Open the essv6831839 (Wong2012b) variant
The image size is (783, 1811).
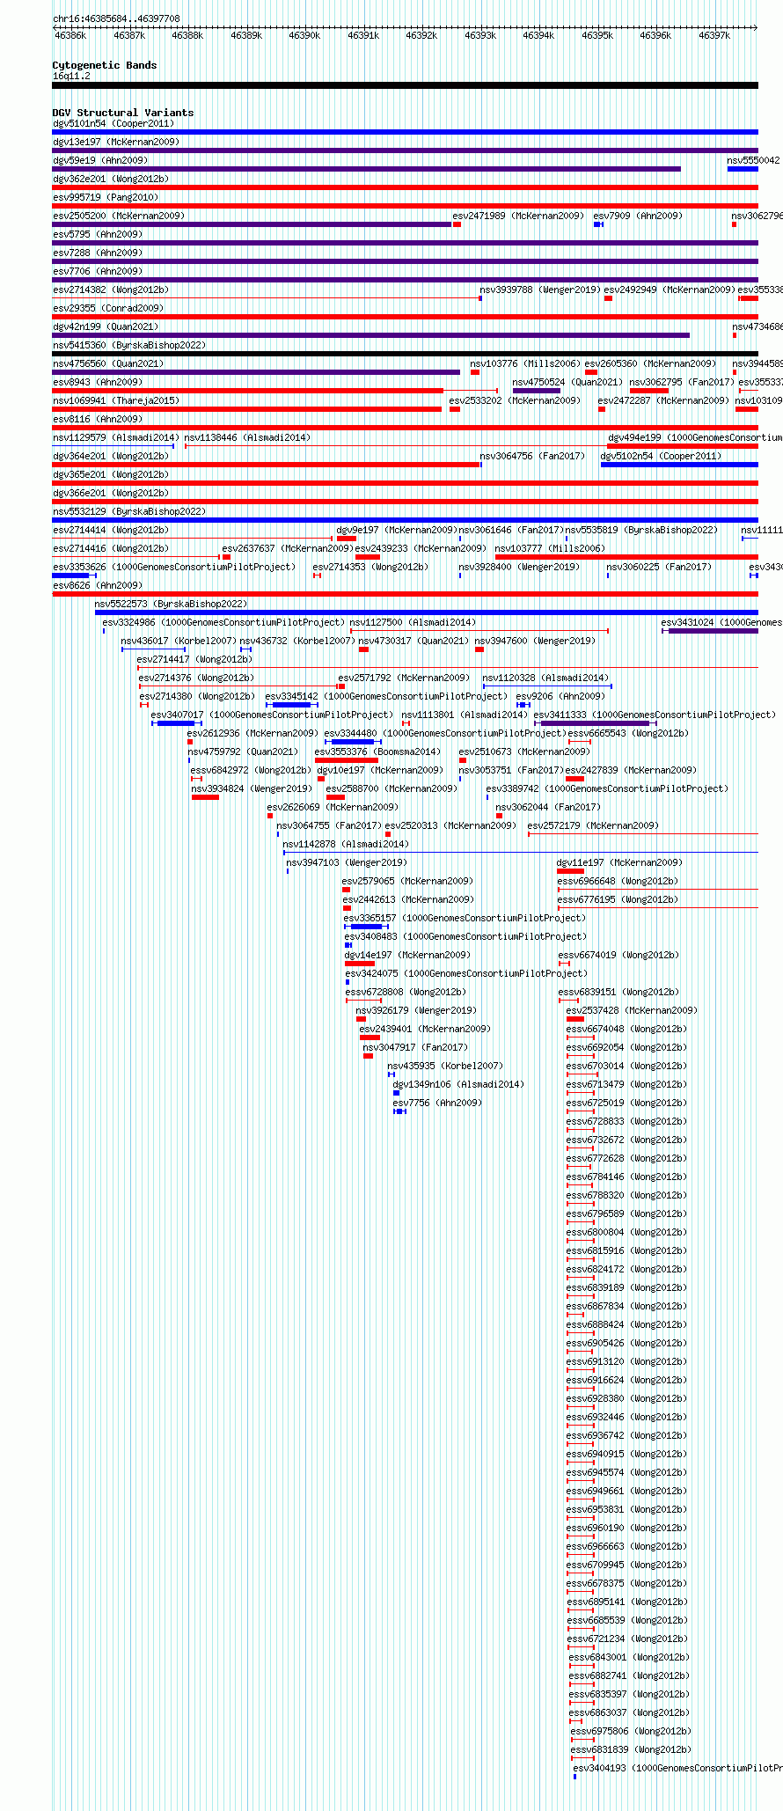pos(631,1749)
